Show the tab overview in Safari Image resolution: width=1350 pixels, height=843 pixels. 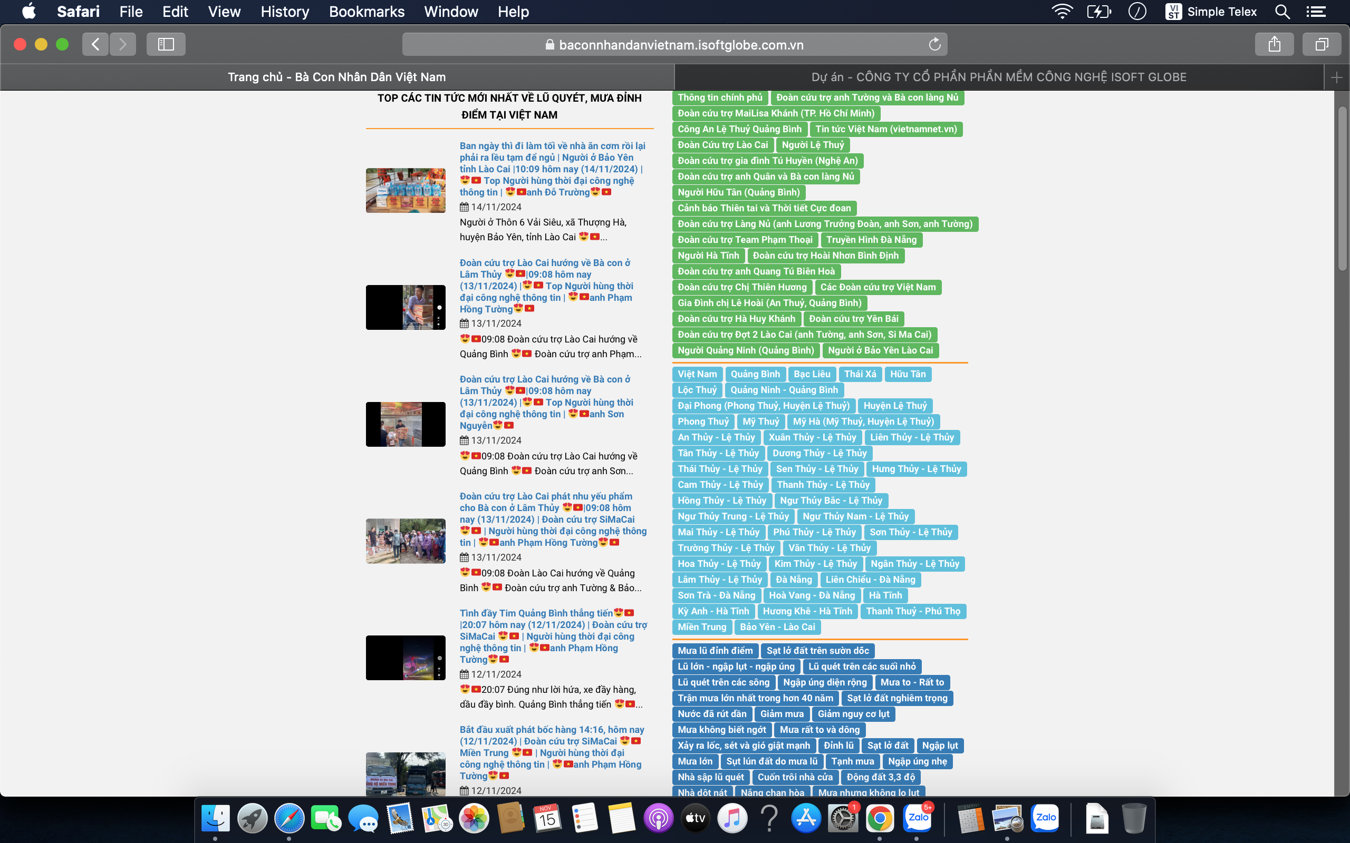click(1322, 44)
